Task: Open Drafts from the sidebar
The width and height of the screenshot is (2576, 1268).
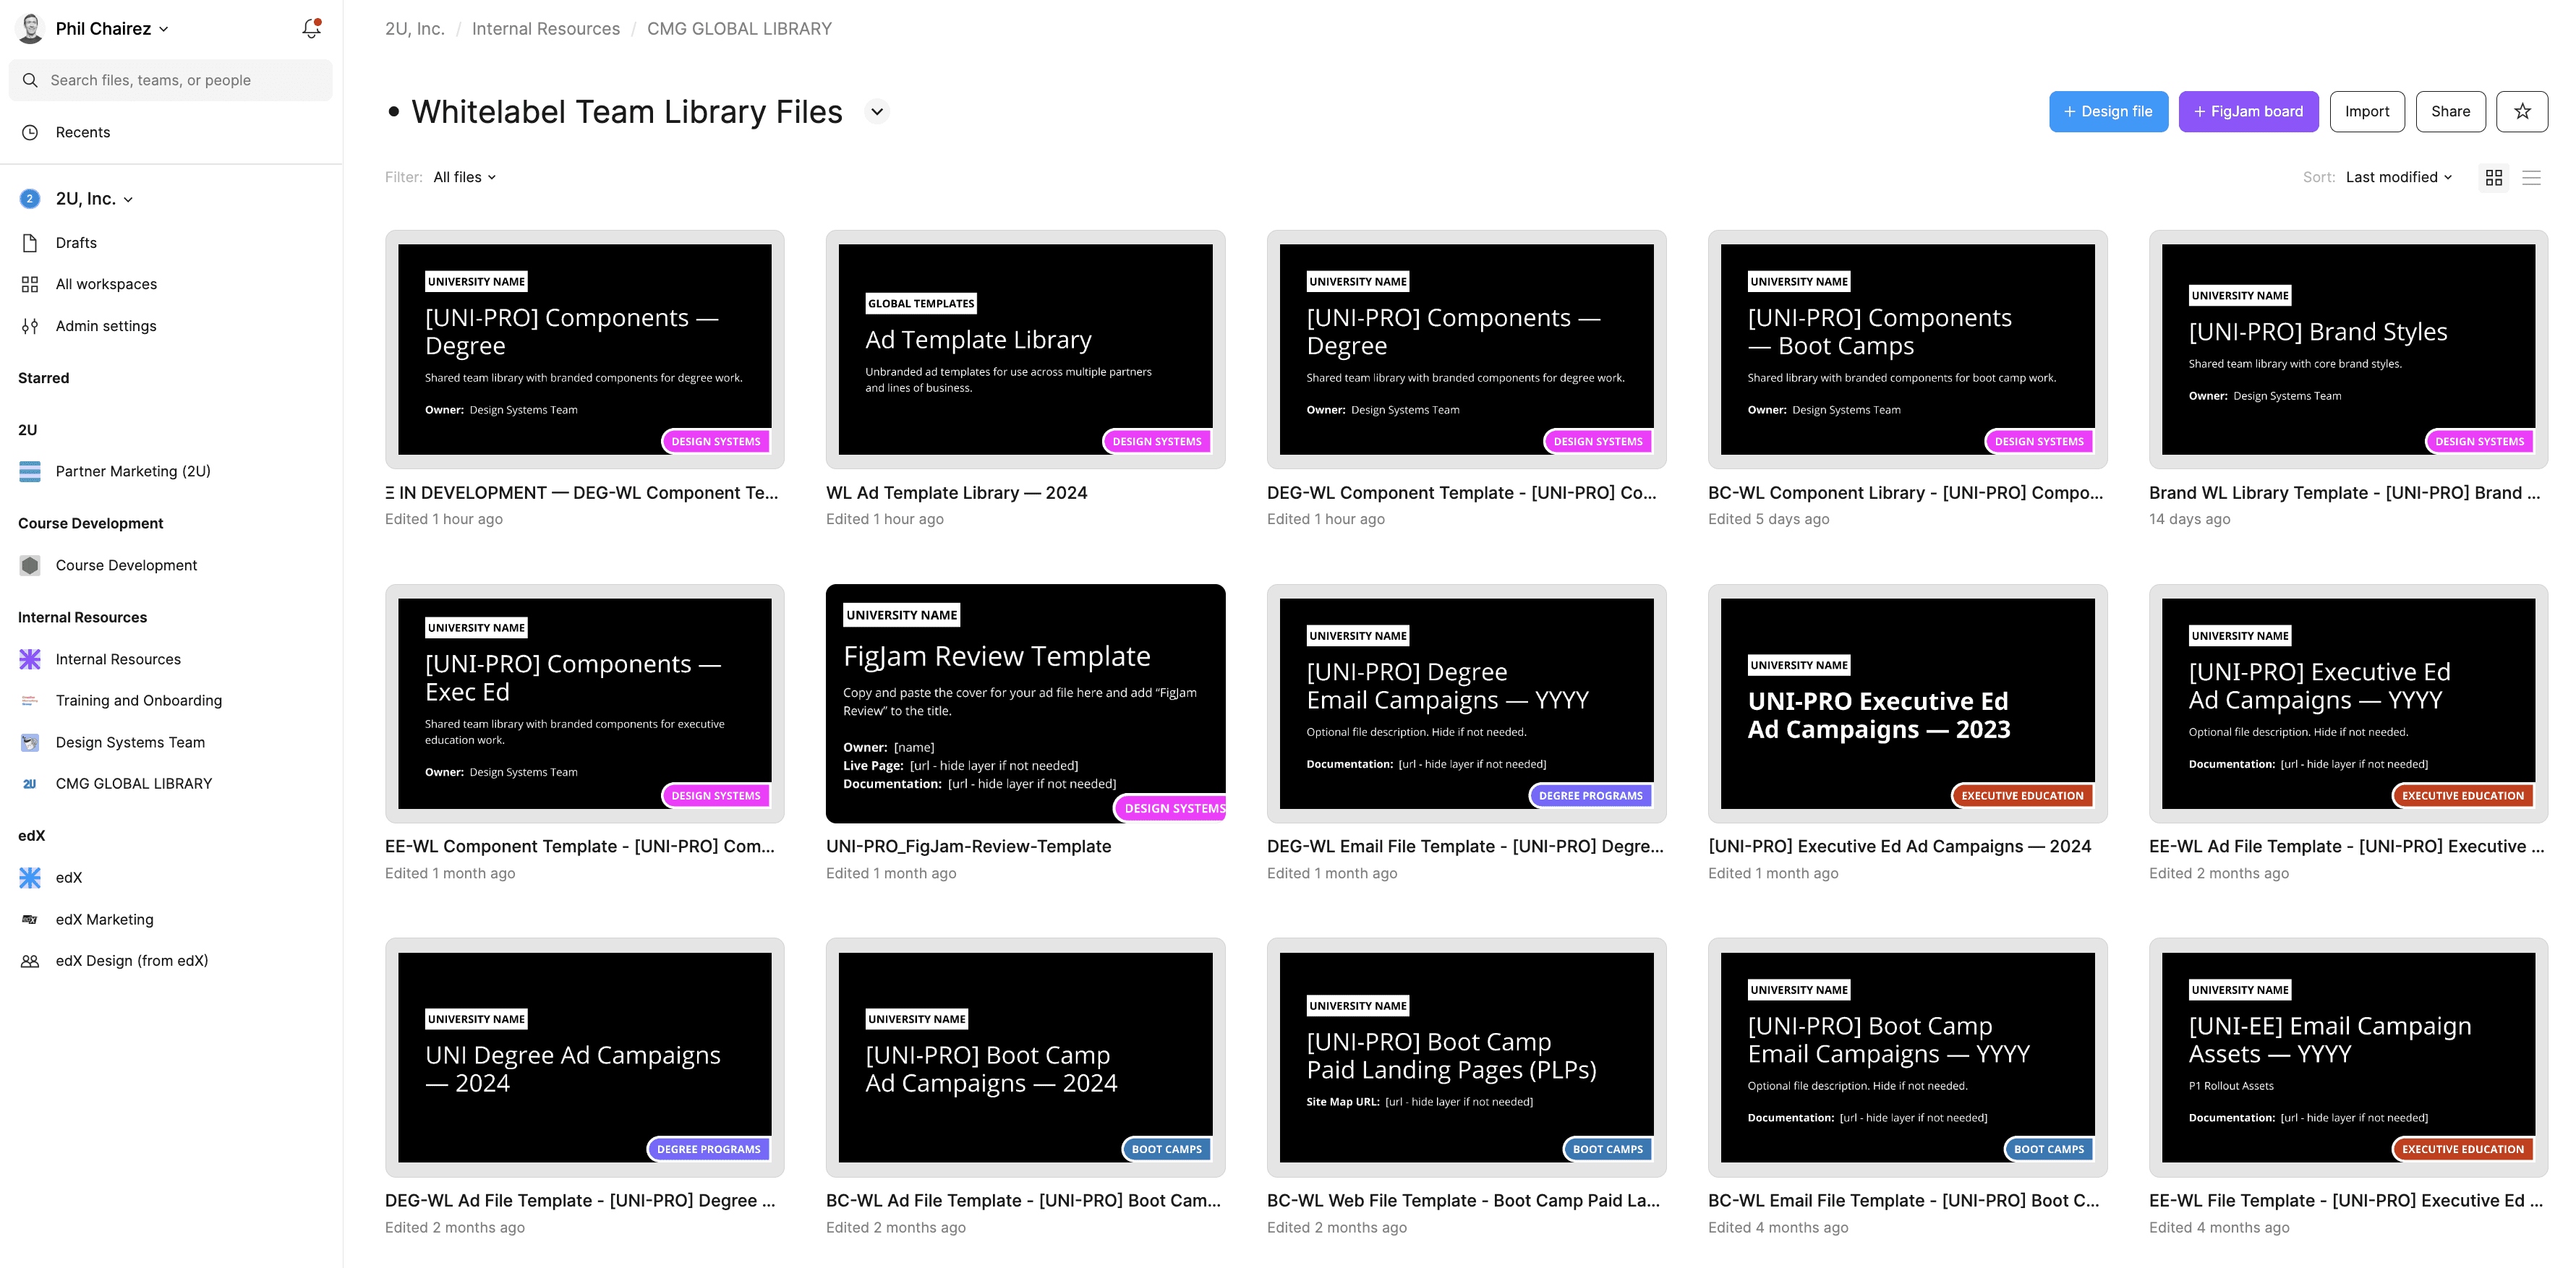Action: [76, 243]
